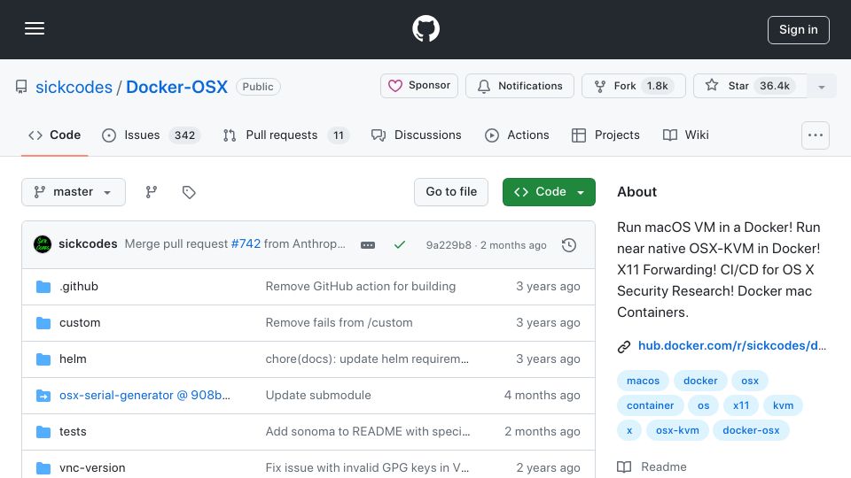Select the kvm topic tag

point(783,405)
